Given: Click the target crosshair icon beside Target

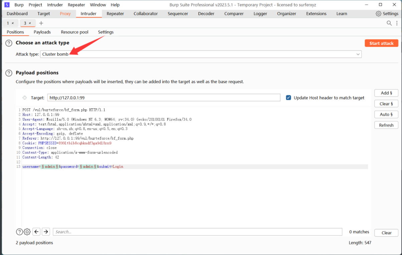Looking at the screenshot, I should 24,98.
